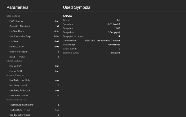Click the Core Settings group label
Viewport: 186px width, 117px height.
(x=13, y=16)
